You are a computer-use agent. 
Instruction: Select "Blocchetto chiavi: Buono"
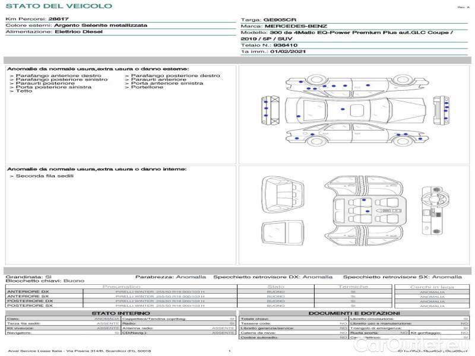coord(45,281)
